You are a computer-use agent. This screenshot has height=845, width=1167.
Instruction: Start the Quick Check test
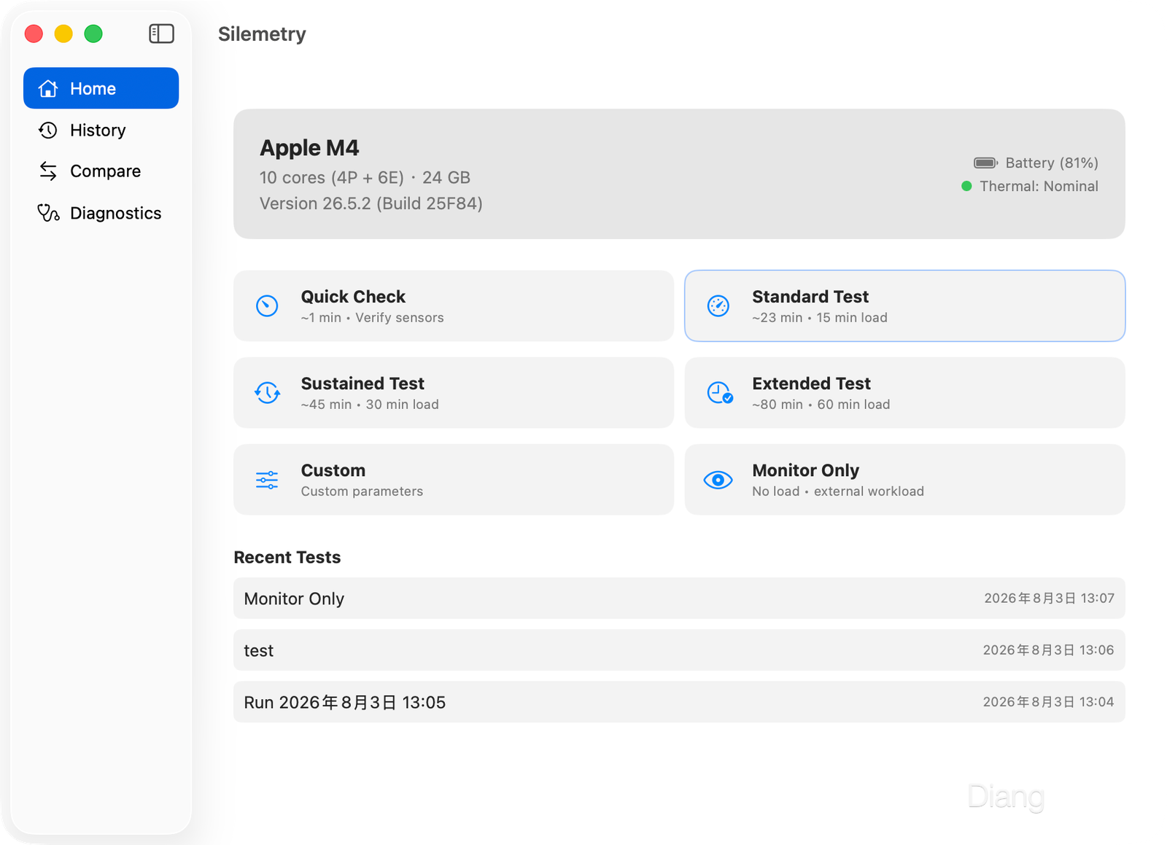tap(454, 305)
